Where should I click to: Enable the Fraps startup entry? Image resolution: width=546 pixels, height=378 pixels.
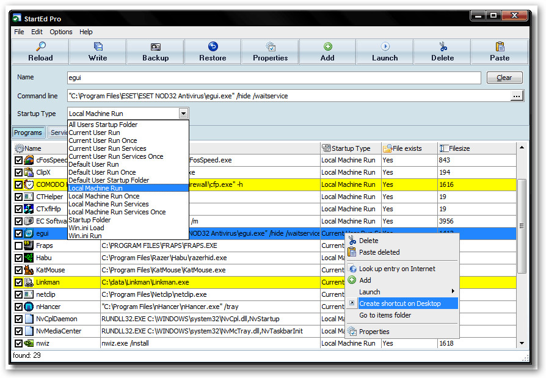point(19,245)
